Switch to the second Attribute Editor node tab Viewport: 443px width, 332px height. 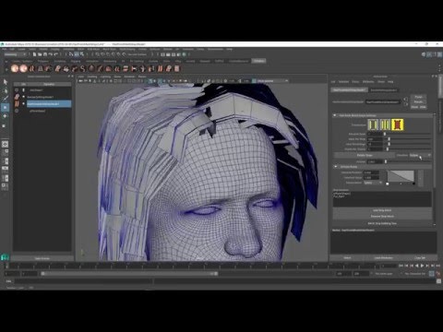[x=383, y=90]
